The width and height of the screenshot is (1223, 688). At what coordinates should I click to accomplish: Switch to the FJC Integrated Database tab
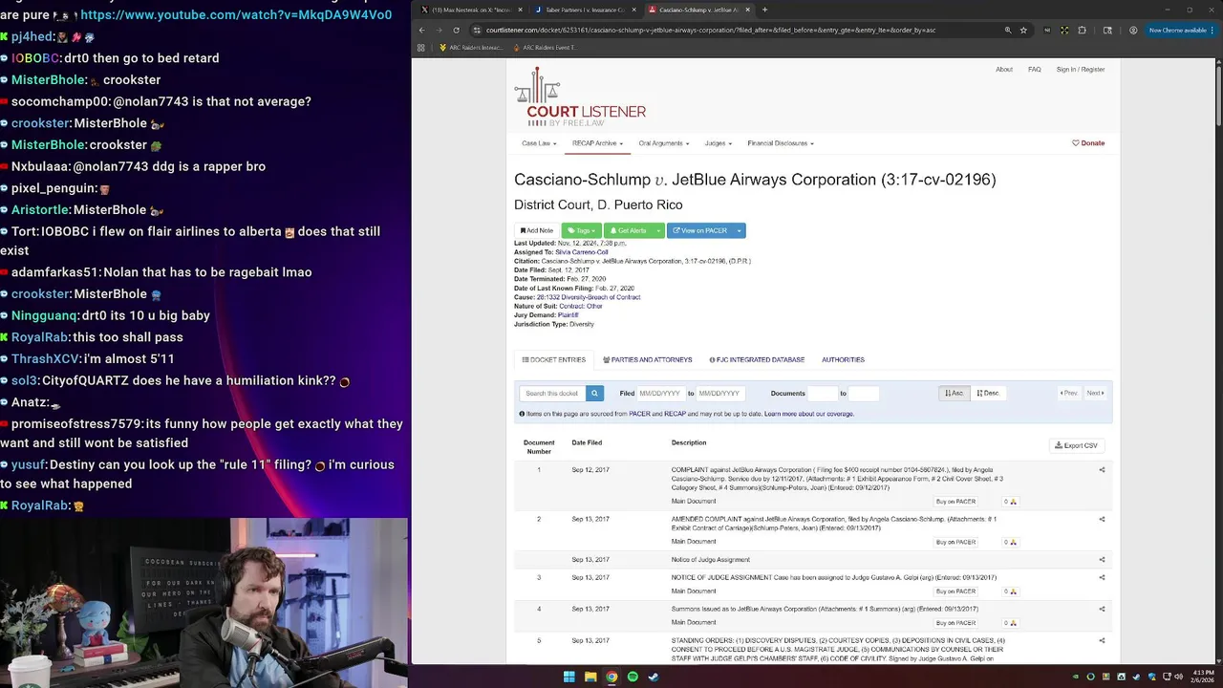pyautogui.click(x=757, y=360)
